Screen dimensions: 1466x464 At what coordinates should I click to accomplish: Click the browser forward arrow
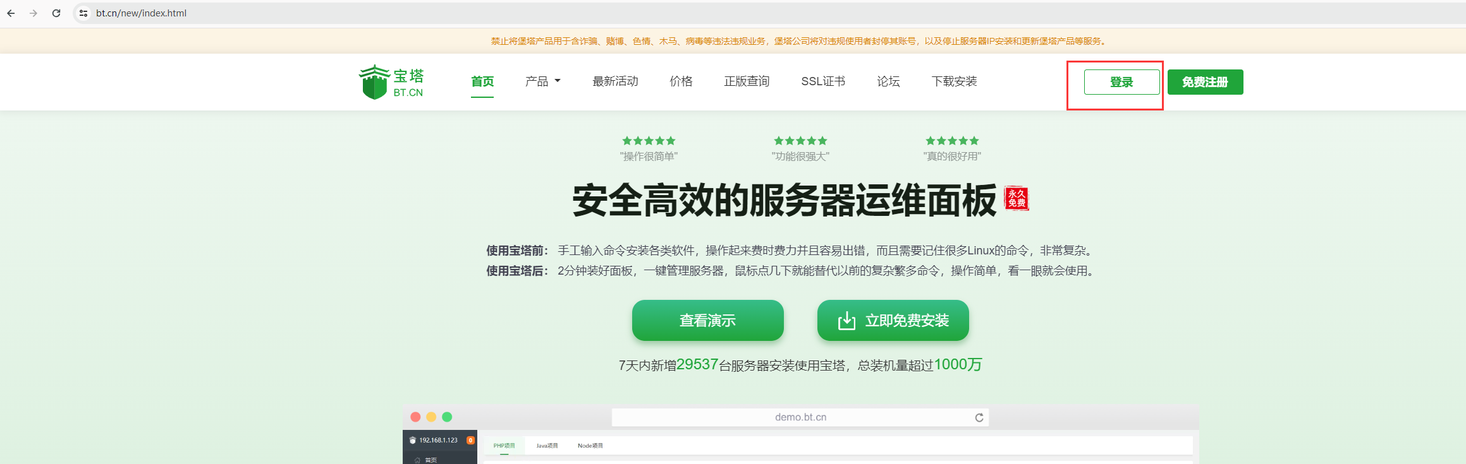coord(34,13)
